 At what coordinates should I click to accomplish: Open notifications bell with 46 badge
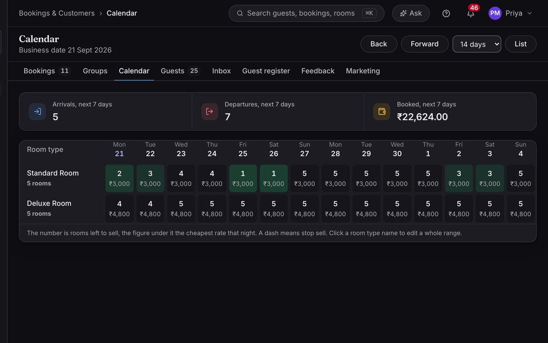(471, 13)
